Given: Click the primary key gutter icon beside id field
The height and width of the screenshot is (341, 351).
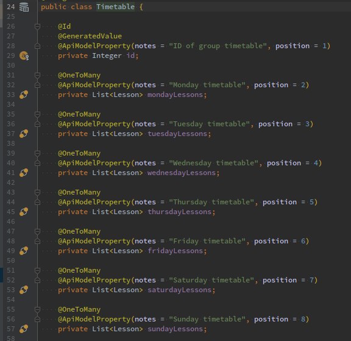Looking at the screenshot, I should coord(24,56).
